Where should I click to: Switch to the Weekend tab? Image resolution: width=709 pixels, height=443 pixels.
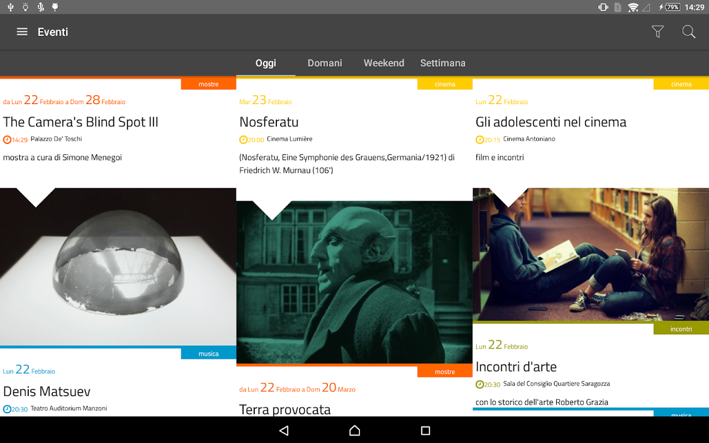384,63
